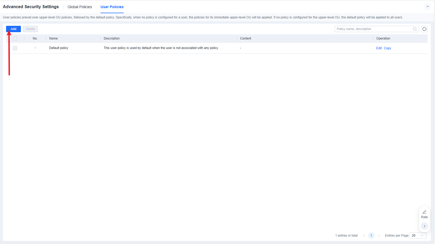The image size is (435, 244).
Task: Click the Advanced Security Settings heading
Action: 31,7
